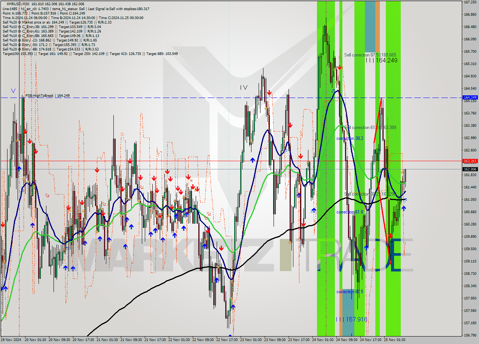Image resolution: width=479 pixels, height=344 pixels.
Task: Click the 156.790 price scale value
Action: [x=470, y=335]
